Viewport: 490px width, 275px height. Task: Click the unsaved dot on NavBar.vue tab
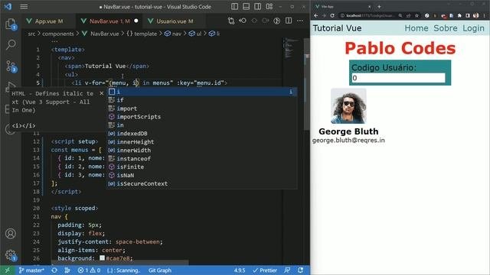point(136,21)
